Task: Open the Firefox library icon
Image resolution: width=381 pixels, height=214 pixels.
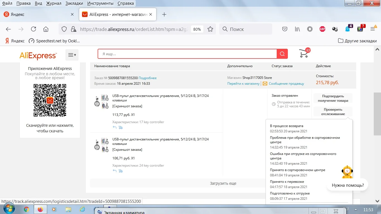Action: pos(297,29)
